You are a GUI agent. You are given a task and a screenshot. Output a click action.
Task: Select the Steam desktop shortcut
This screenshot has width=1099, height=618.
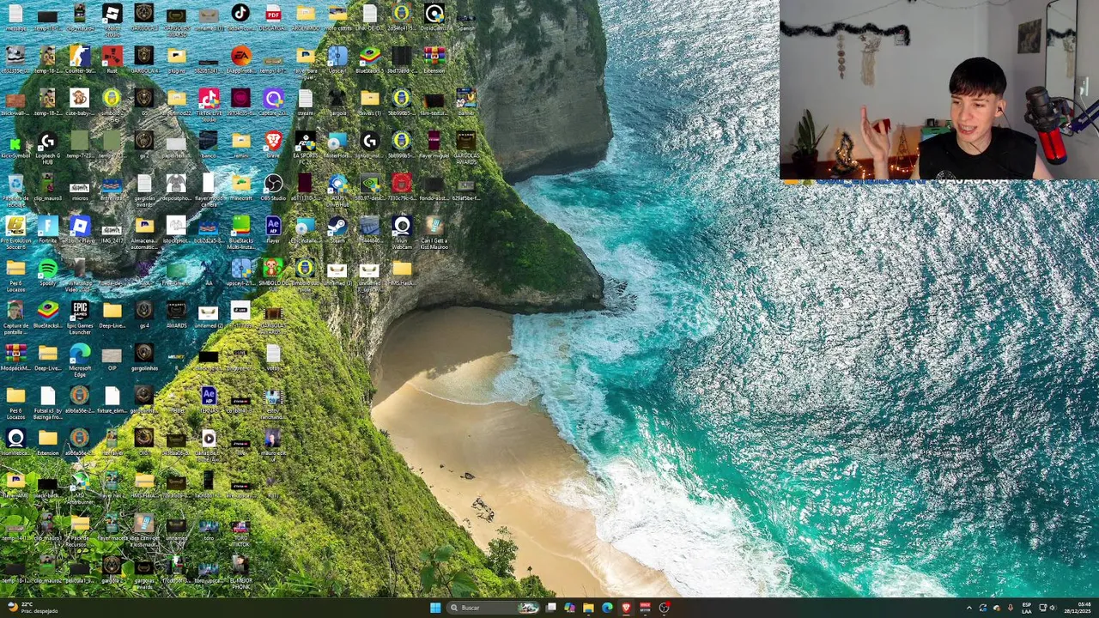pos(337,228)
